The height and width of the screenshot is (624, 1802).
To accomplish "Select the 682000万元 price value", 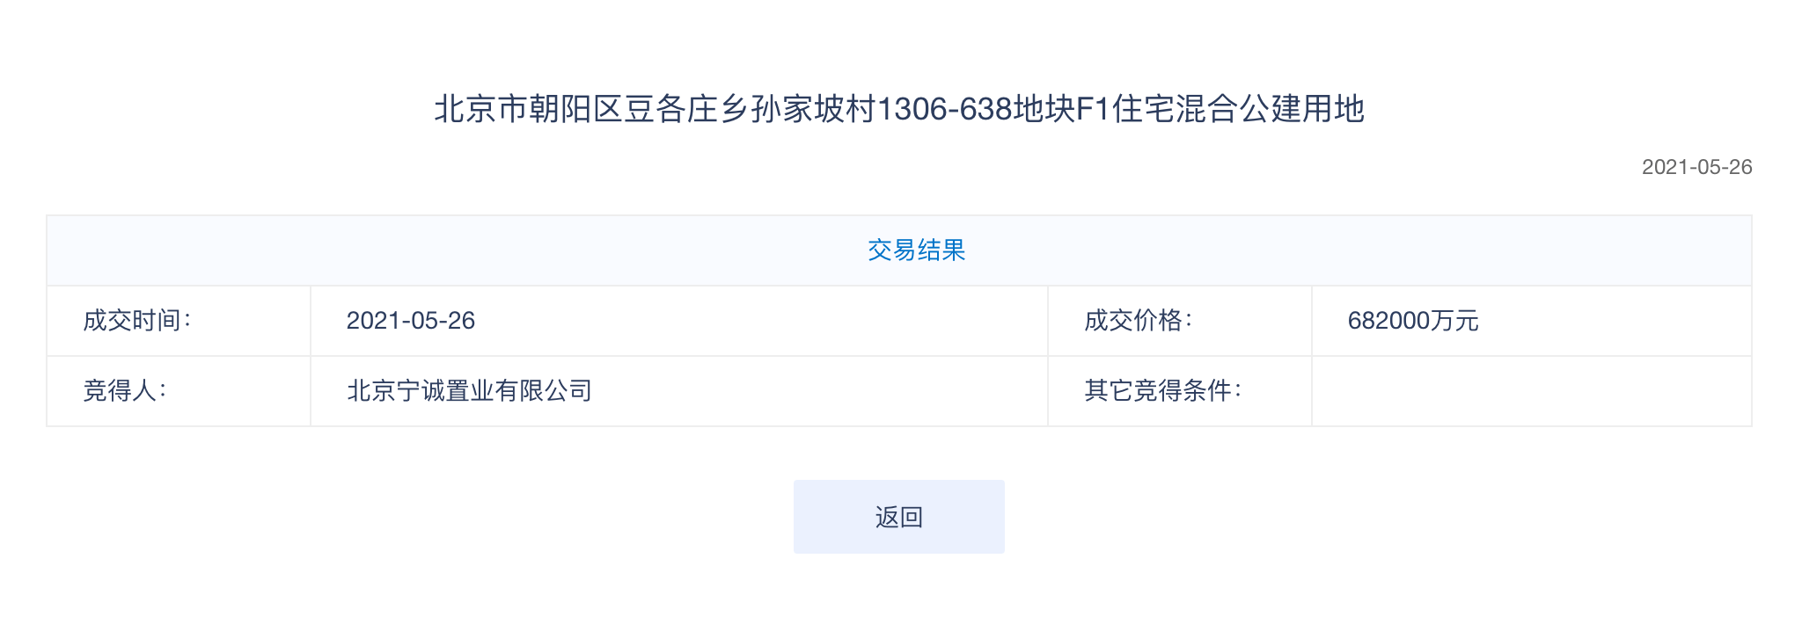I will (1411, 321).
